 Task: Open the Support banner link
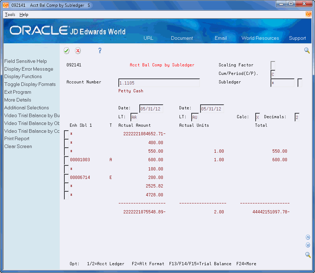297,38
